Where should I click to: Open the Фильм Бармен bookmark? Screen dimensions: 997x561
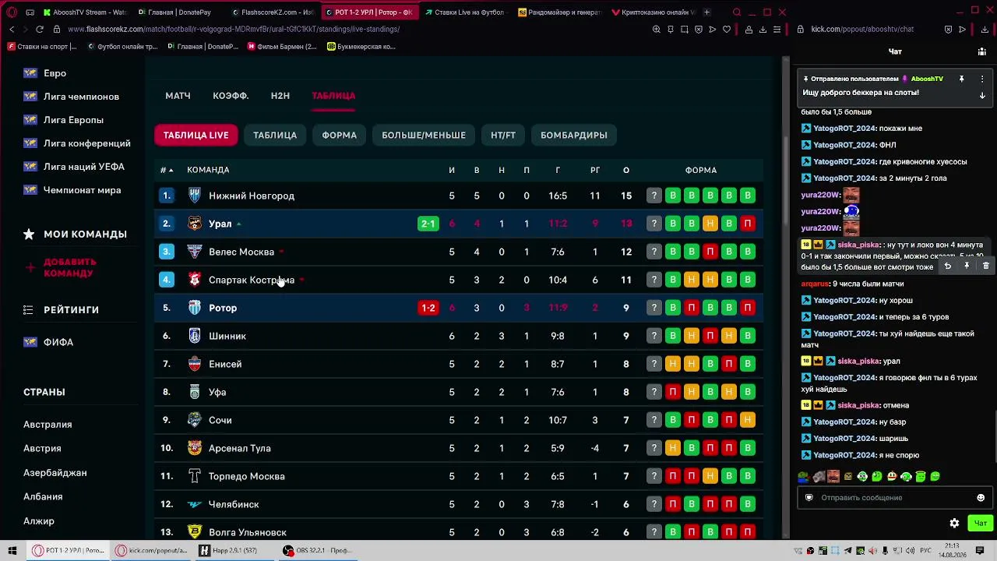281,47
